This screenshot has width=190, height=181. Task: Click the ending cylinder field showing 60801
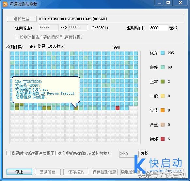tap(78, 27)
